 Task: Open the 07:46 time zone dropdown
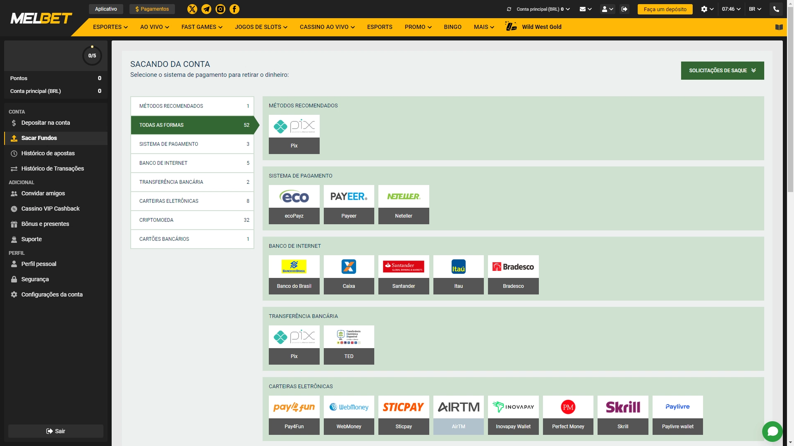pos(731,9)
